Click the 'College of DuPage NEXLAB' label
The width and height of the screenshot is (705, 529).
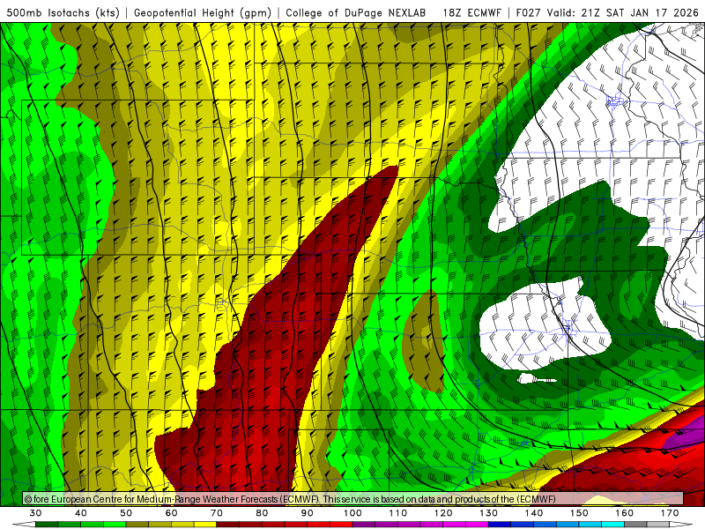tap(356, 13)
